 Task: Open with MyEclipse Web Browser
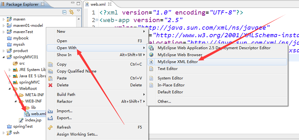click(x=217, y=55)
